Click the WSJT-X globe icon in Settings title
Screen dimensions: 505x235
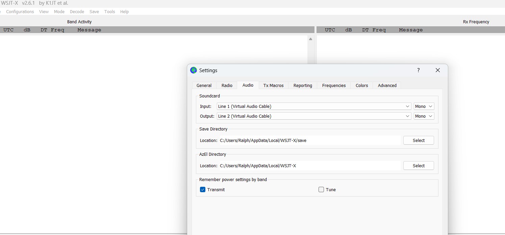[194, 70]
